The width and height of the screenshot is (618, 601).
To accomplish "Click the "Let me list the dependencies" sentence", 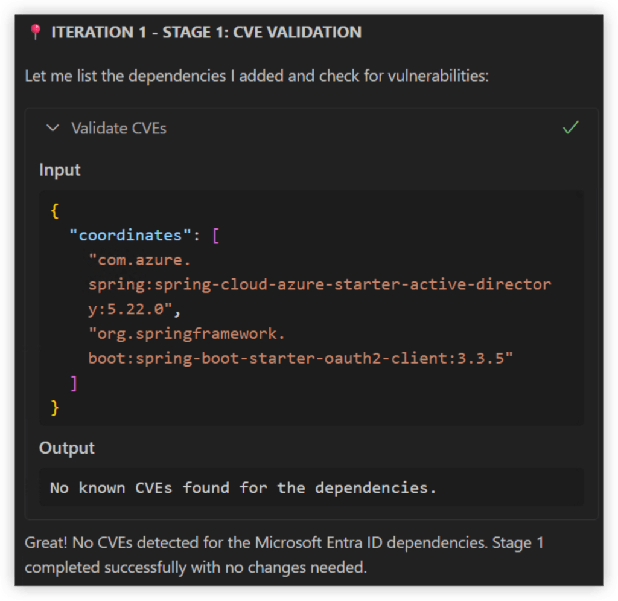I will (x=256, y=76).
